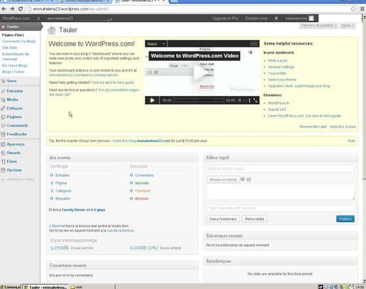Click the tags input field
Image resolution: width=366 pixels, height=289 pixels.
coord(280,208)
